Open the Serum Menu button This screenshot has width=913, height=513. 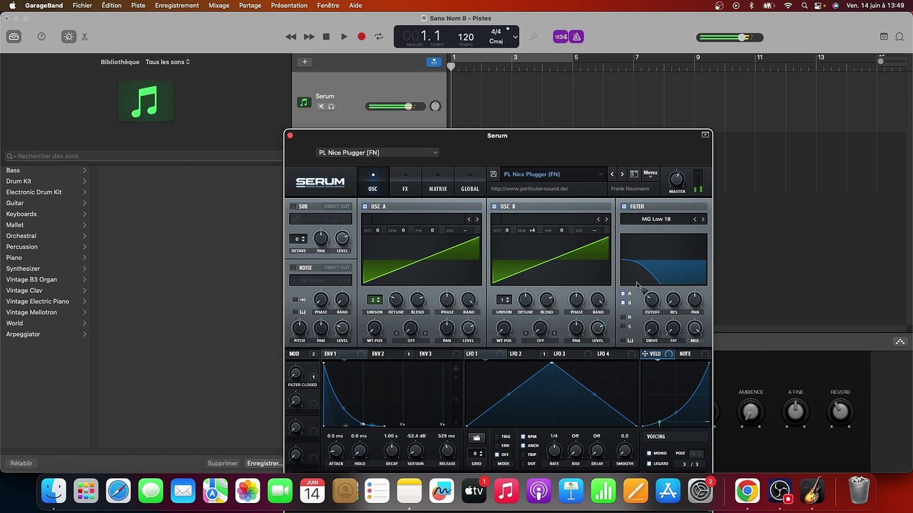click(x=651, y=173)
